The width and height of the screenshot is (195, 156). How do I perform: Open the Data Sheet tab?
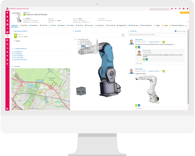pos(23,25)
